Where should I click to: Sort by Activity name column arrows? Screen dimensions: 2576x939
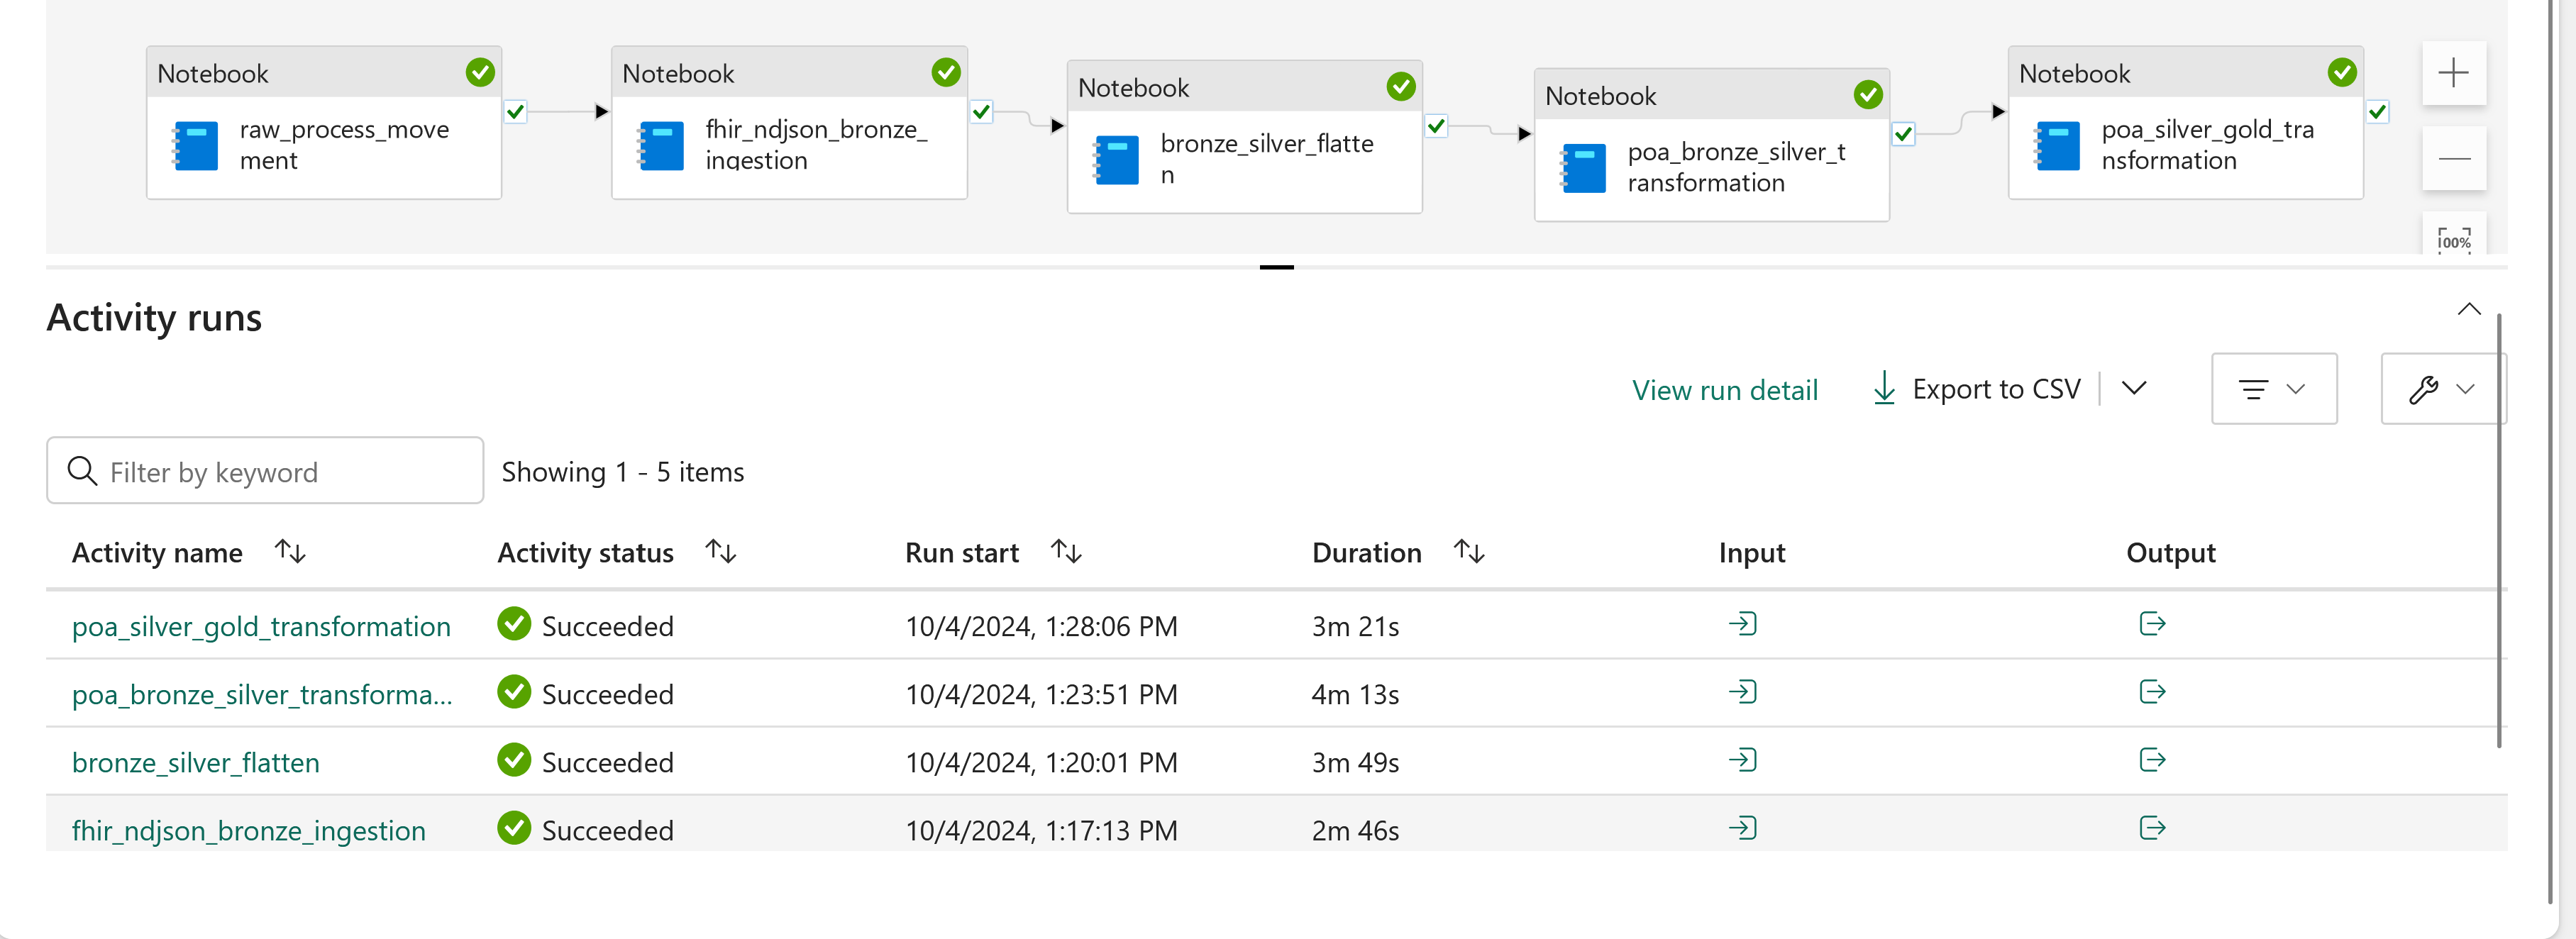tap(290, 552)
